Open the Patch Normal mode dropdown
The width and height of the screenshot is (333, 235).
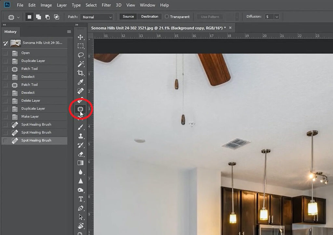click(97, 17)
